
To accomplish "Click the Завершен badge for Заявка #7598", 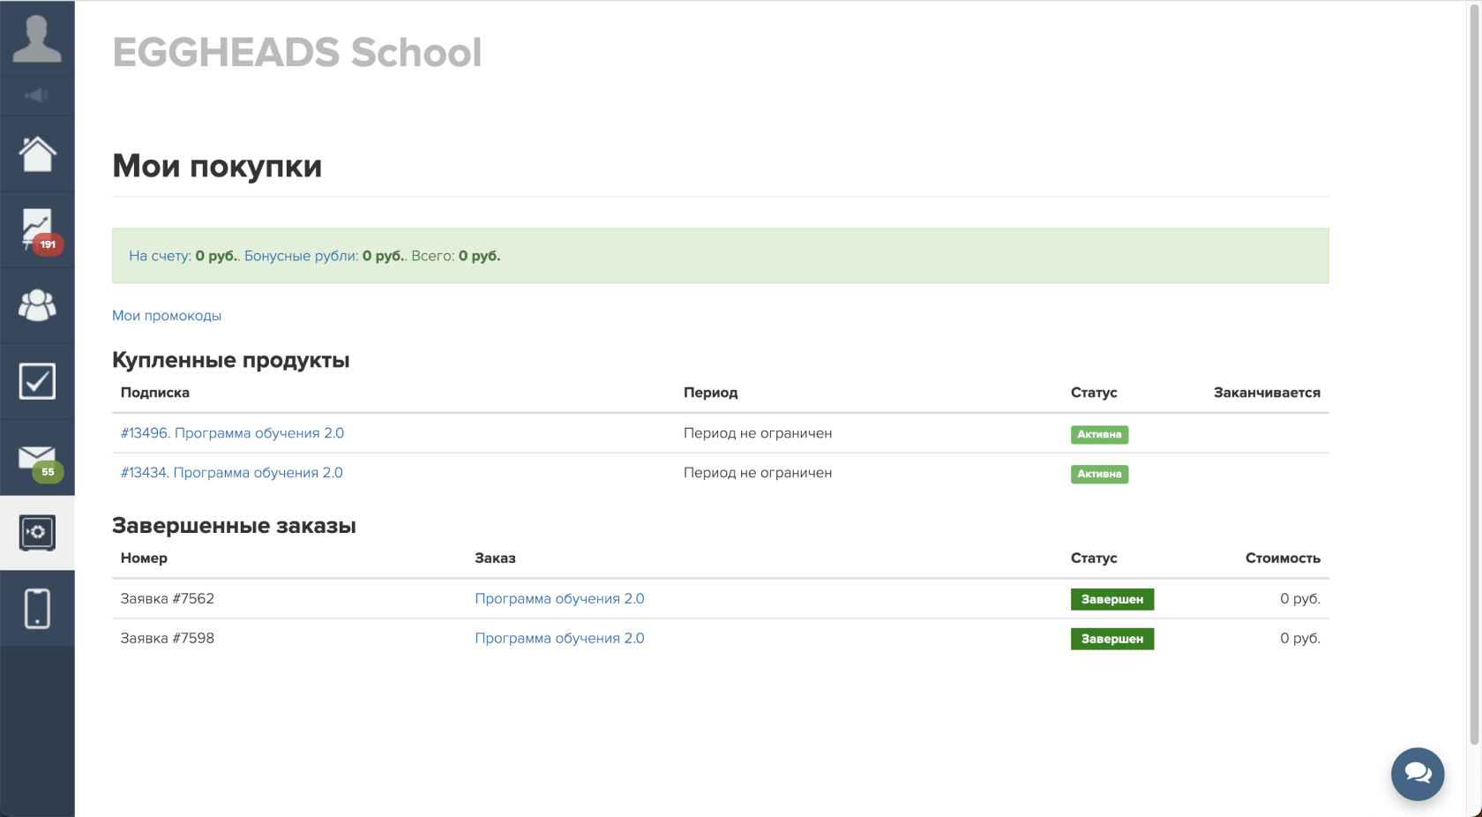I will pyautogui.click(x=1112, y=639).
